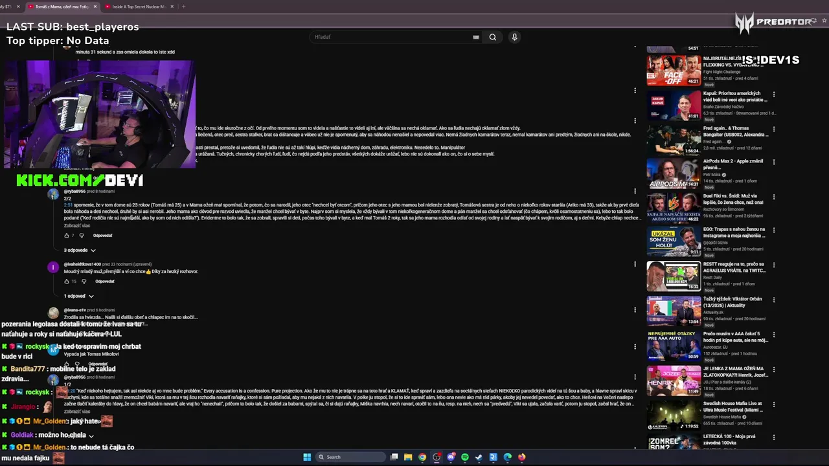Open more actions for 'Duel Fiki vs. Šnídl' video
Screen dimensions: 829x466
(773, 197)
